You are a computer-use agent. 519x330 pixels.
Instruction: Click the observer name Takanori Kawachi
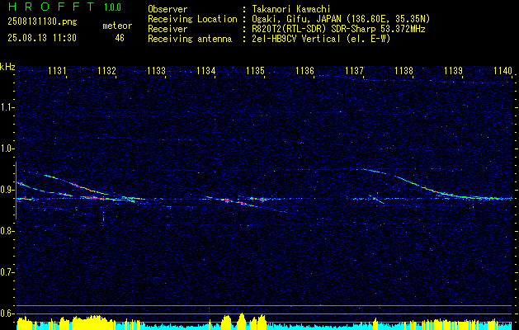(291, 9)
